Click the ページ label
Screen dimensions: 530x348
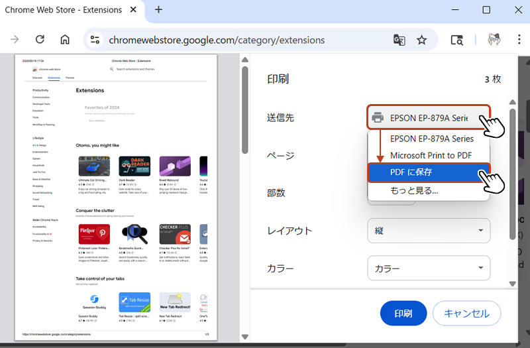281,156
